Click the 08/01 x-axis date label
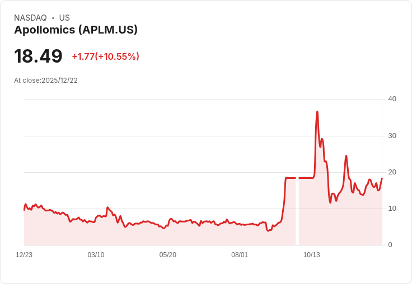 coord(240,255)
